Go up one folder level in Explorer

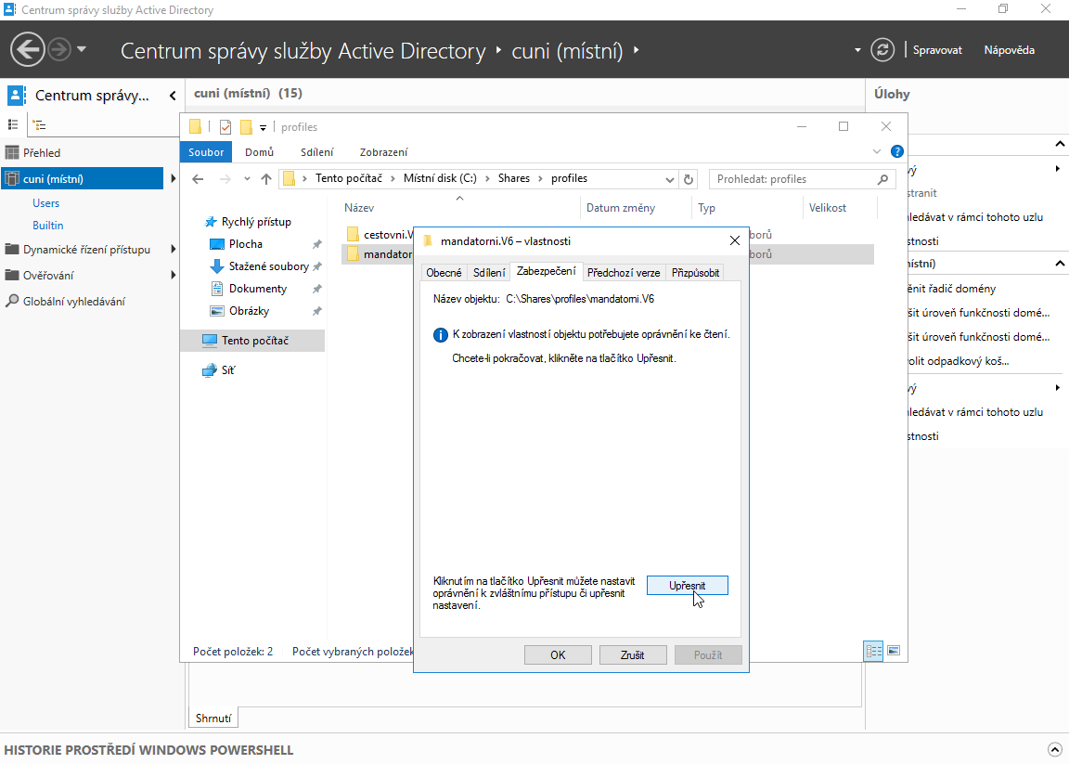(266, 179)
